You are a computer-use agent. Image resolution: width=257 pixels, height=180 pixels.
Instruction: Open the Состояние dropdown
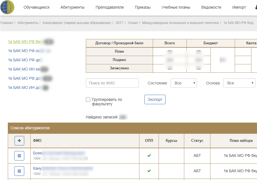point(184,83)
